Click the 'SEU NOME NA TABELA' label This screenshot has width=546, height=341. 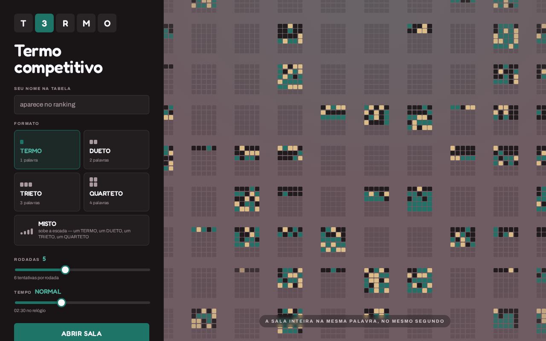click(42, 89)
